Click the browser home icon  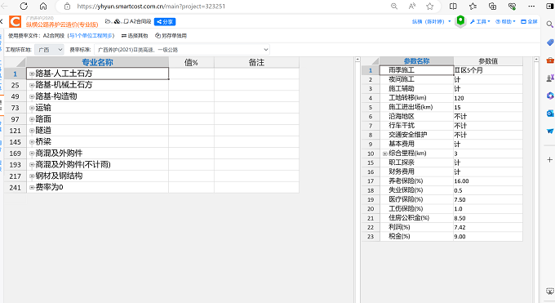pos(43,6)
